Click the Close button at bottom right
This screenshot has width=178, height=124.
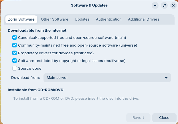tap(164, 117)
